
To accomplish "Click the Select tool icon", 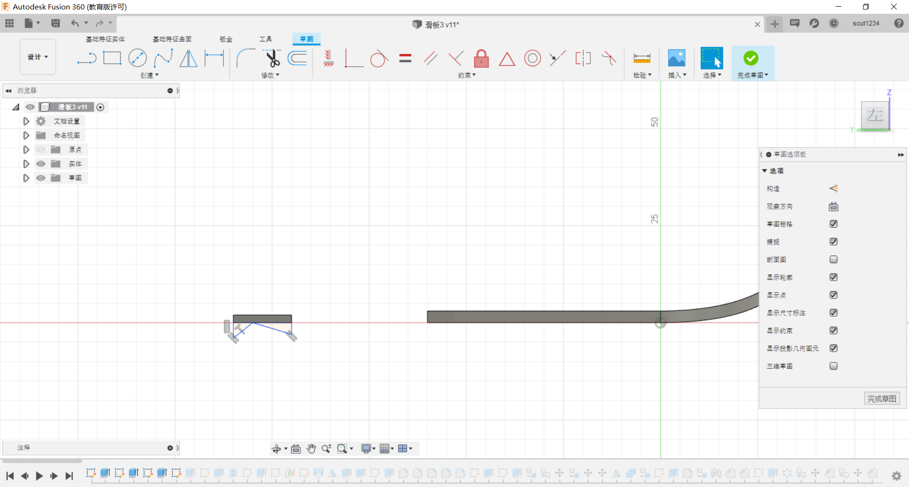I will [x=712, y=58].
